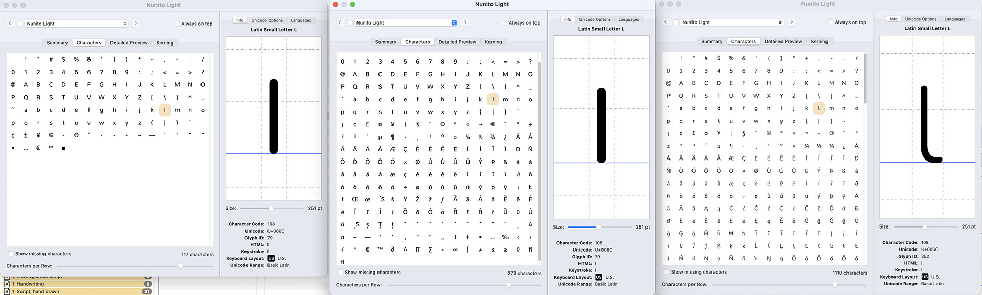The height and width of the screenshot is (295, 982).
Task: Select the Œ ligature glyph in middle window
Action: [x=355, y=199]
